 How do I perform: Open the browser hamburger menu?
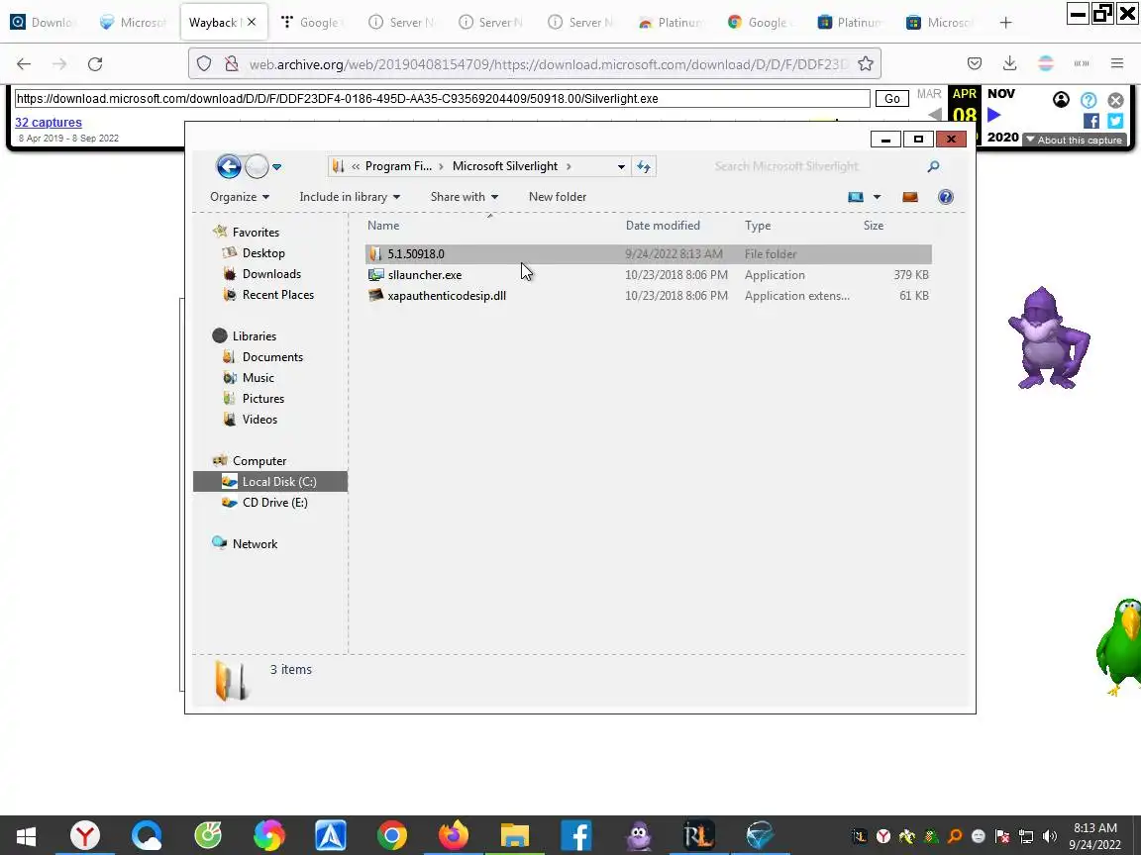pos(1117,64)
